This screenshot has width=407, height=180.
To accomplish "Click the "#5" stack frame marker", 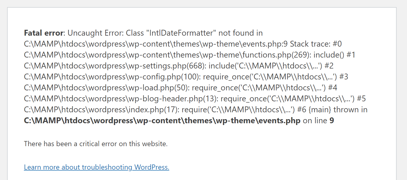I will click(x=361, y=99).
